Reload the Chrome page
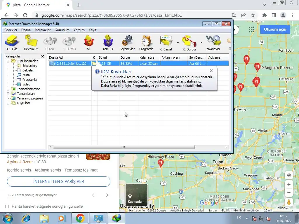Screen dimensions: 299x224 pos(25,15)
